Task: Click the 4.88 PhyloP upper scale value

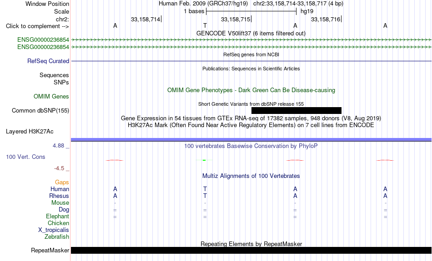Action: [x=58, y=146]
